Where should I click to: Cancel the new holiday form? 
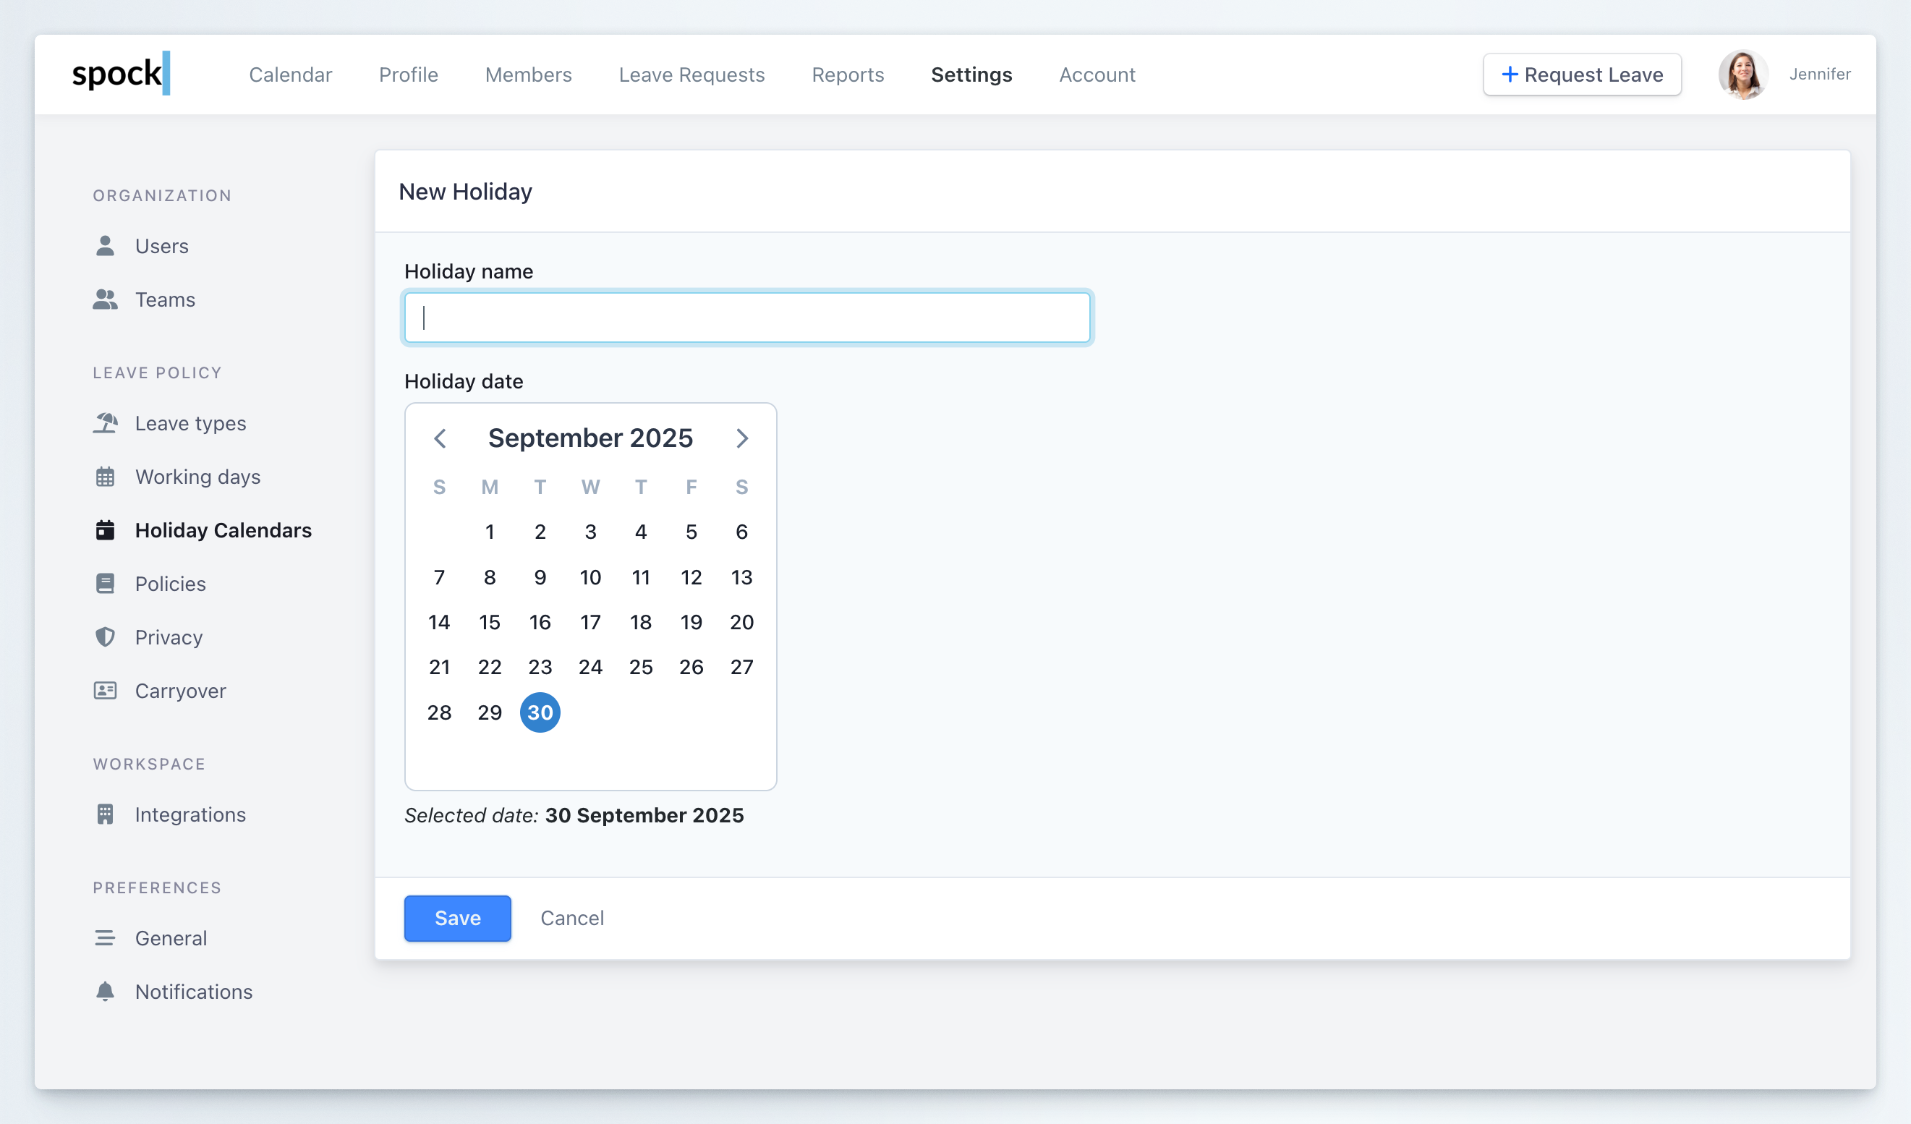(572, 918)
